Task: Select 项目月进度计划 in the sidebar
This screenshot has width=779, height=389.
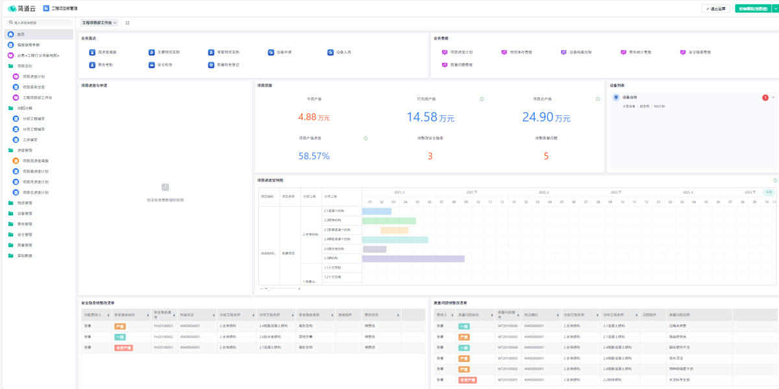Action: pos(36,182)
